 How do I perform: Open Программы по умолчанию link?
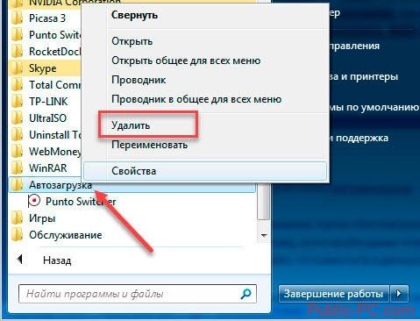[374, 107]
